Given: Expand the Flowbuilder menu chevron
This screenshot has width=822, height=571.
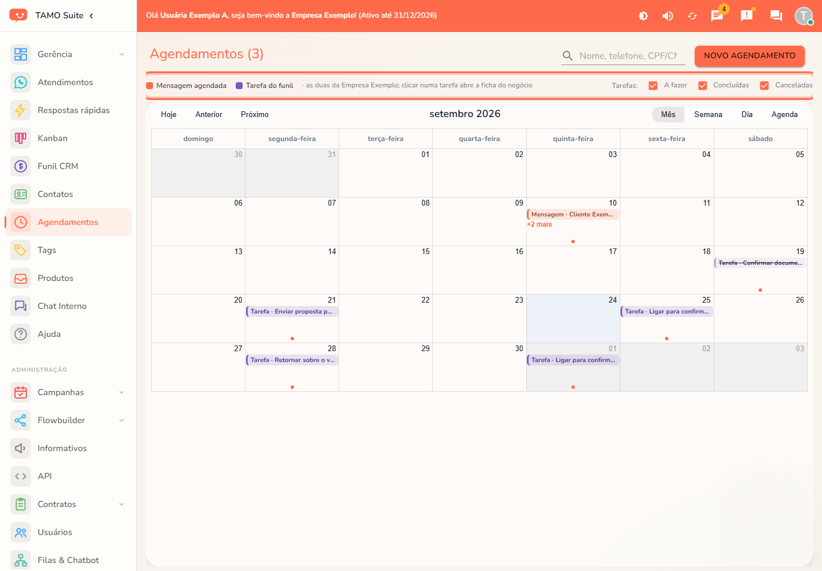Looking at the screenshot, I should pos(122,420).
